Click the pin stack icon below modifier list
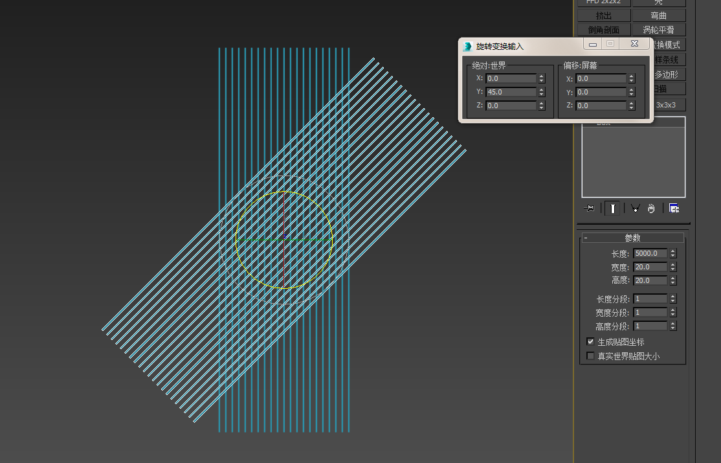The width and height of the screenshot is (721, 463). coord(589,209)
